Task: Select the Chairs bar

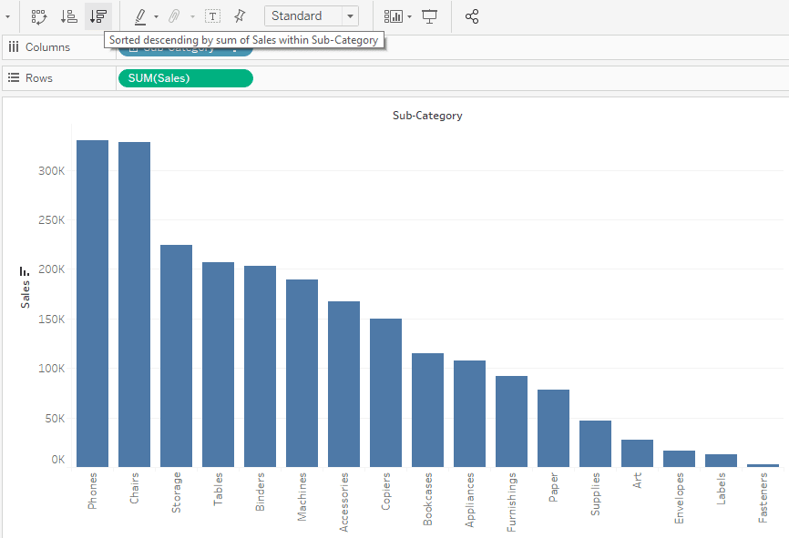Action: [134, 305]
